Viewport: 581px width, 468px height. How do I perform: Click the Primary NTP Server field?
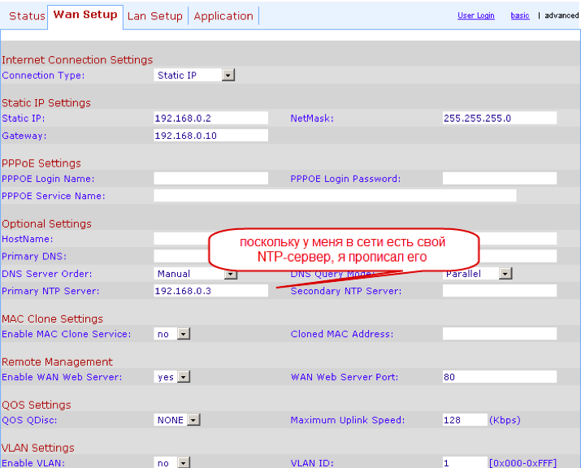click(x=210, y=291)
